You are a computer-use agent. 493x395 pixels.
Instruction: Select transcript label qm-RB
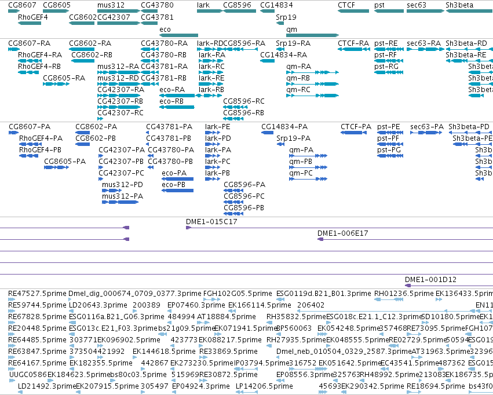click(x=298, y=78)
